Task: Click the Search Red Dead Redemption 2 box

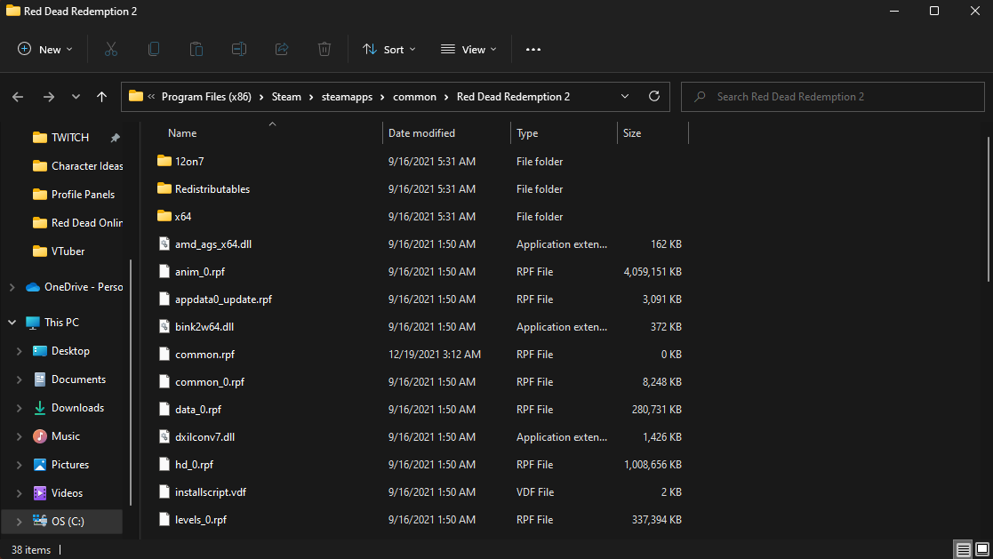Action: click(x=833, y=97)
